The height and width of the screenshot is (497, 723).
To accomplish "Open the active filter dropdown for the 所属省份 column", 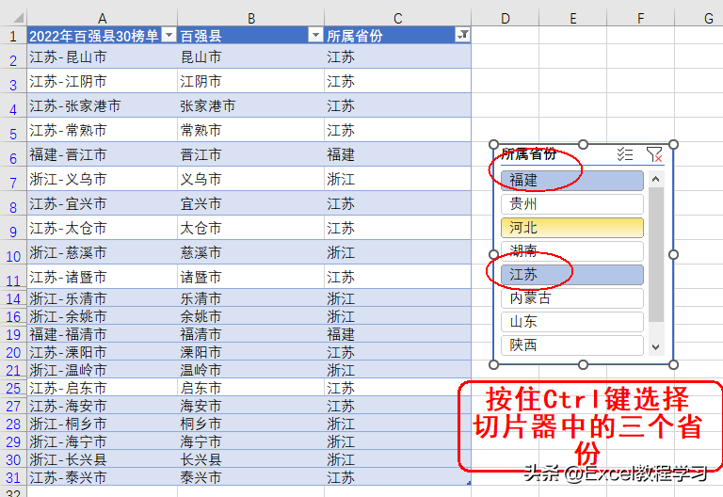I will point(462,35).
